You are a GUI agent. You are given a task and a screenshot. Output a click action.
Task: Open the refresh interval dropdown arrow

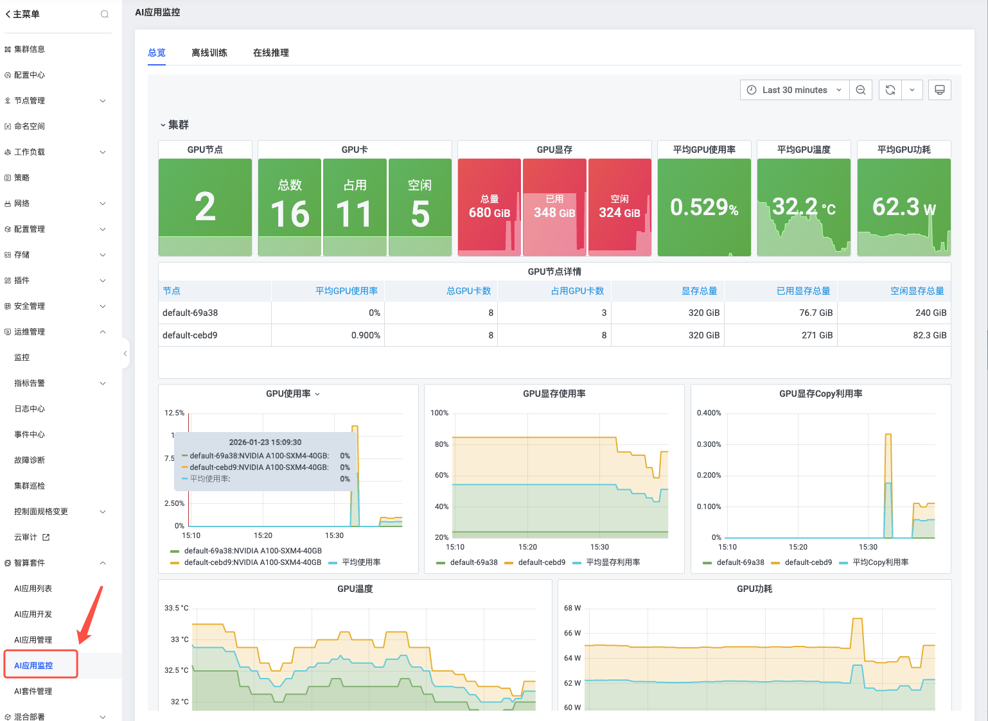coord(912,90)
